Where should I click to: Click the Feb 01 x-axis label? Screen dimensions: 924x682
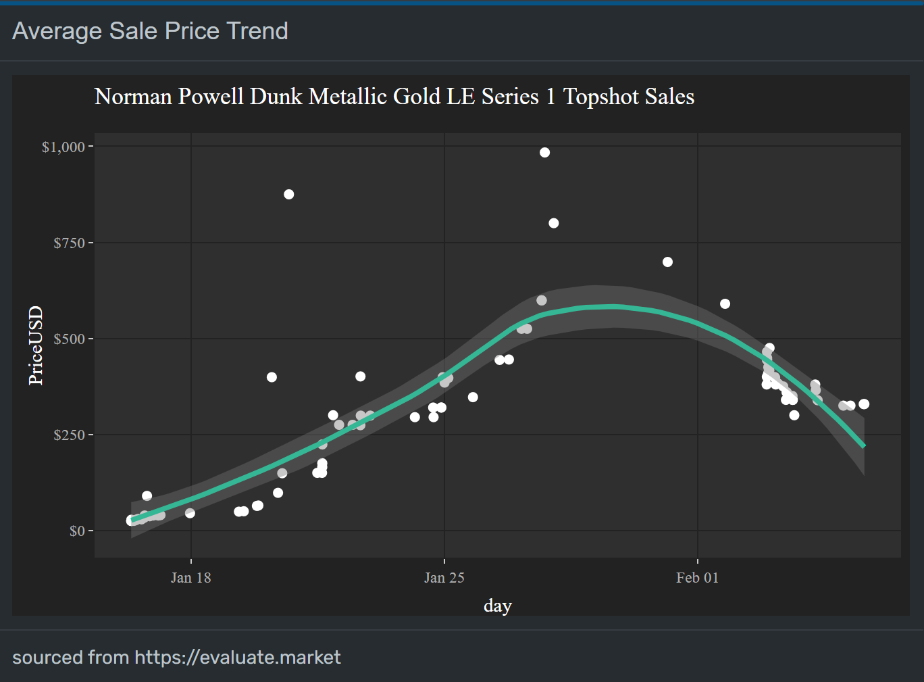tap(697, 577)
